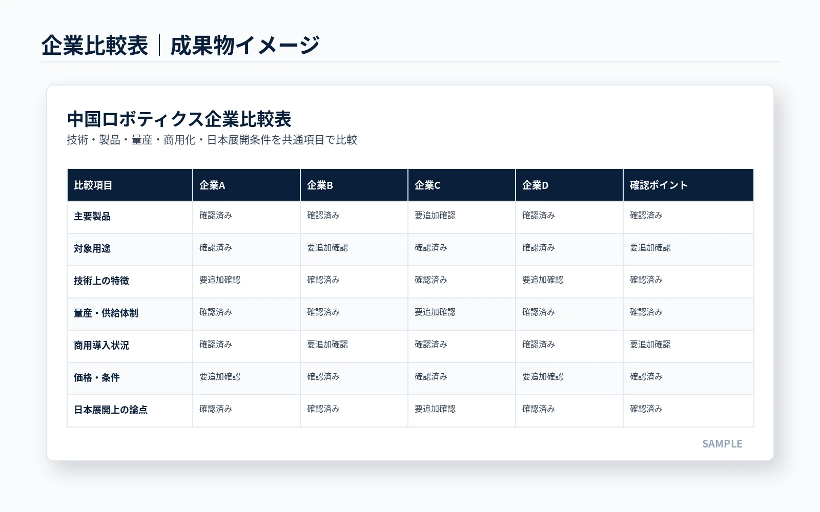The height and width of the screenshot is (512, 820).
Task: Click 企業C cell in 量産・供給体制 row
Action: (462, 314)
